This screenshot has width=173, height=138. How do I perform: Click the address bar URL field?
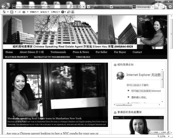(x=40, y=7)
